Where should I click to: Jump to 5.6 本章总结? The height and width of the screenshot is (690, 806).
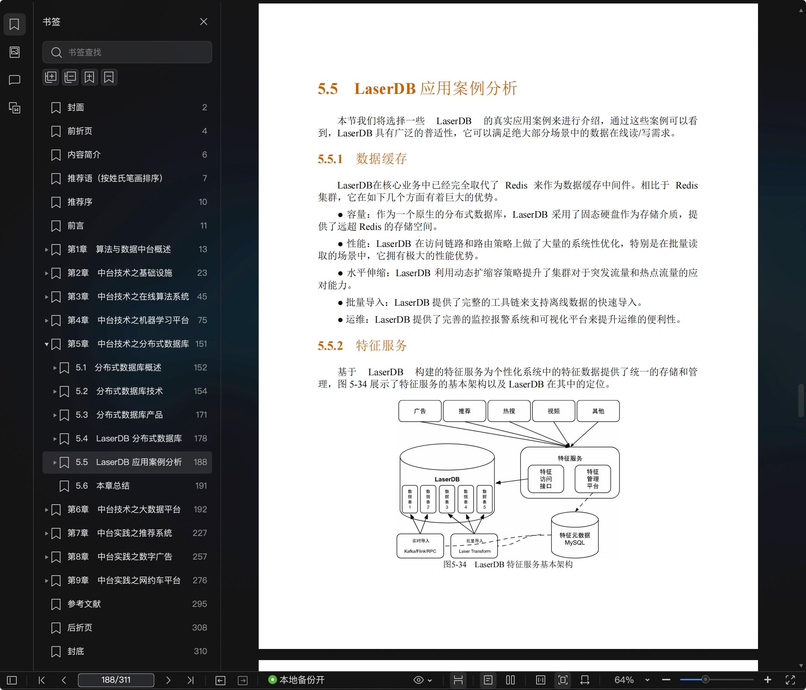point(127,486)
